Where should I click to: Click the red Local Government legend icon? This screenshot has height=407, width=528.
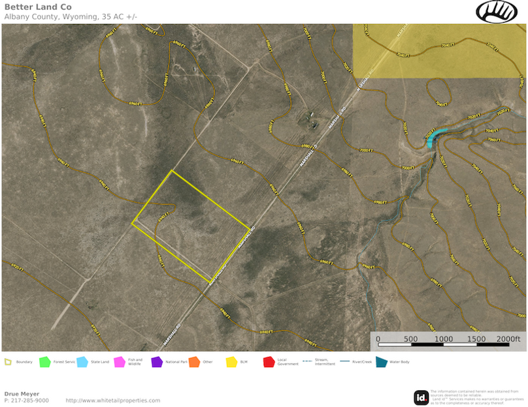tap(269, 362)
